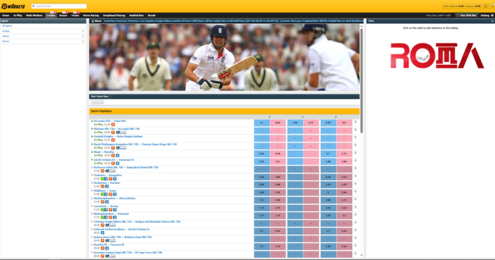The width and height of the screenshot is (495, 260).
Task: Click the 9Wickets logo
Action: (x=13, y=6)
